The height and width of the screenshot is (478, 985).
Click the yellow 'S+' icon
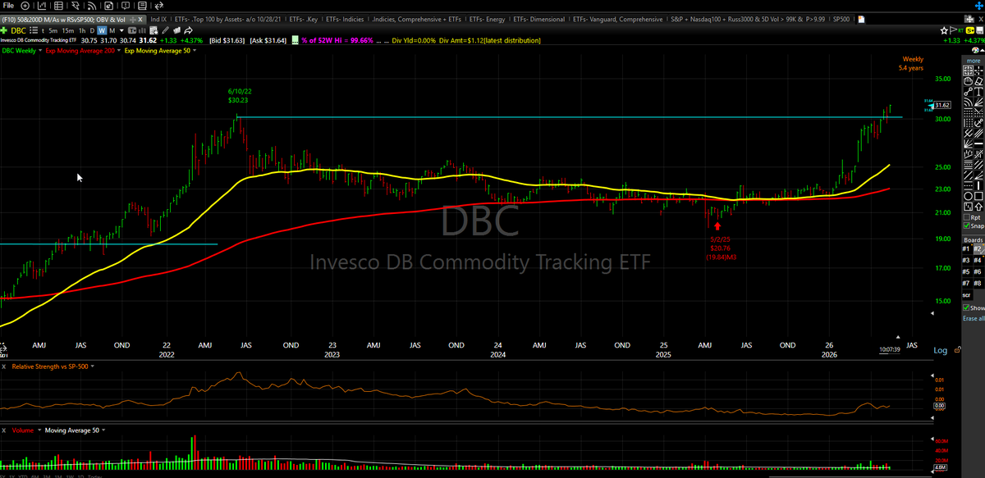pyautogui.click(x=970, y=30)
